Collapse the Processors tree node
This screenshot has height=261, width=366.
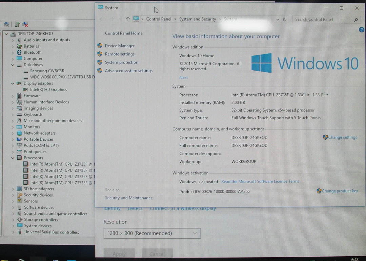pyautogui.click(x=13, y=158)
